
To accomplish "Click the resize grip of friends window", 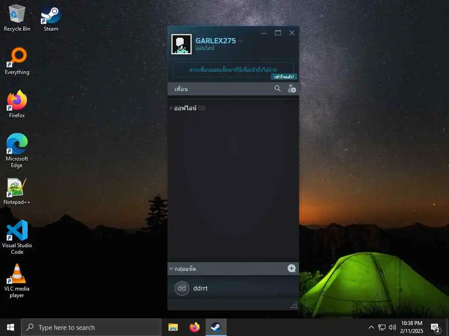I will coord(294,305).
